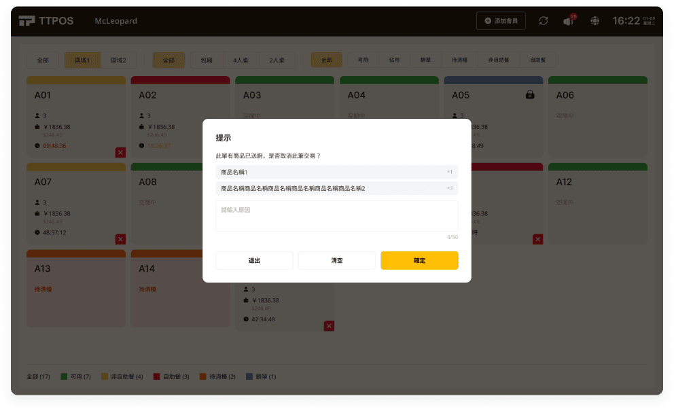Open the announcements speaker icon
The width and height of the screenshot is (674, 411).
(568, 21)
